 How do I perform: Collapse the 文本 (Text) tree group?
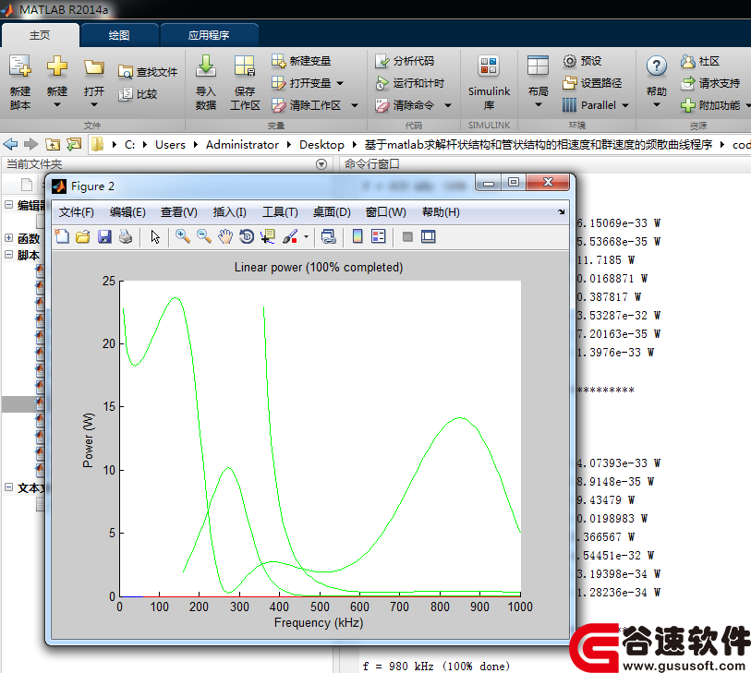click(8, 487)
